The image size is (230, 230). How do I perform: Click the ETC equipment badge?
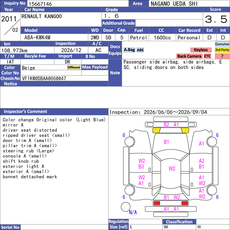coord(207,56)
